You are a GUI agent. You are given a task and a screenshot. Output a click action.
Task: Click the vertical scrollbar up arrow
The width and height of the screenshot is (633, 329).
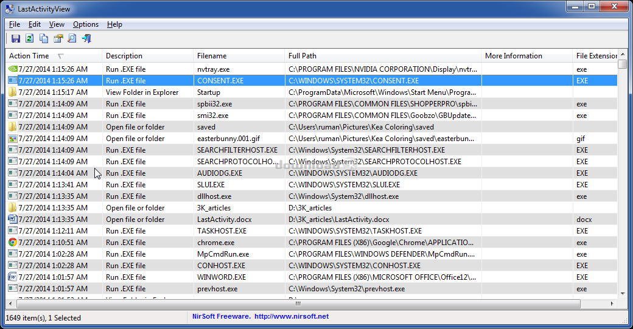(x=623, y=55)
